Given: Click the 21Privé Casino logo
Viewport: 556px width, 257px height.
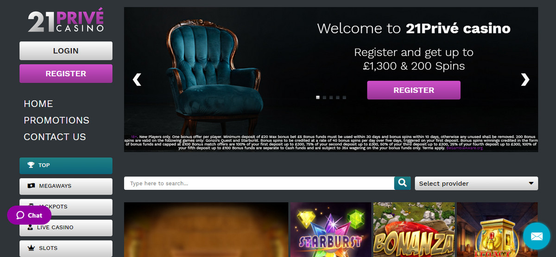Looking at the screenshot, I should [x=65, y=22].
